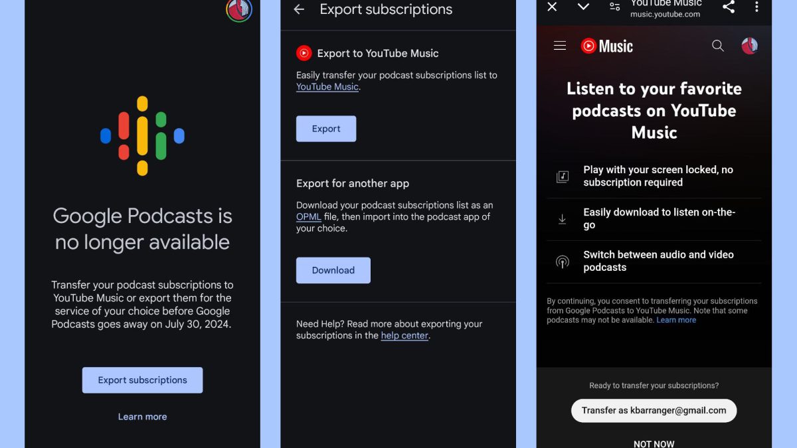Screen dimensions: 797x448
Task: Open the three-dot overflow menu in browser
Action: pos(756,7)
